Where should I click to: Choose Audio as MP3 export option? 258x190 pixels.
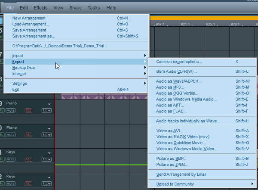172,87
